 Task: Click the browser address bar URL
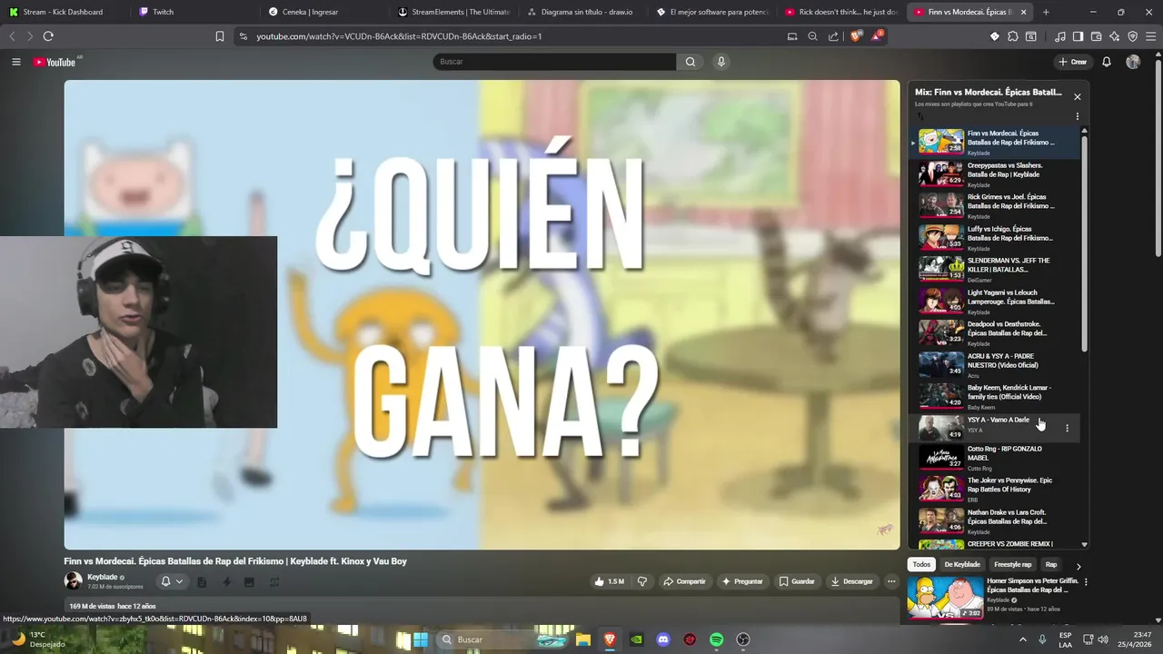[x=399, y=36]
